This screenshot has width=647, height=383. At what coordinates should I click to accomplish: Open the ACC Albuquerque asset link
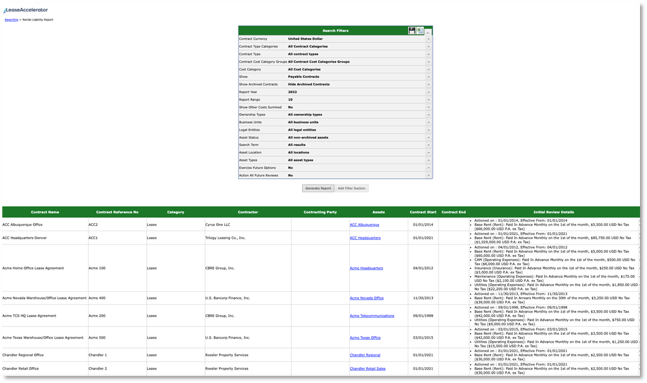click(365, 225)
